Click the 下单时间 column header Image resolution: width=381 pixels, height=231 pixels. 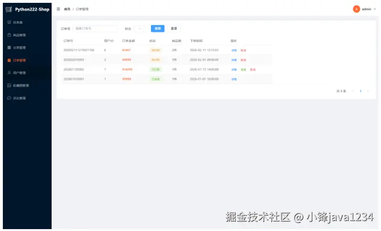(x=196, y=41)
